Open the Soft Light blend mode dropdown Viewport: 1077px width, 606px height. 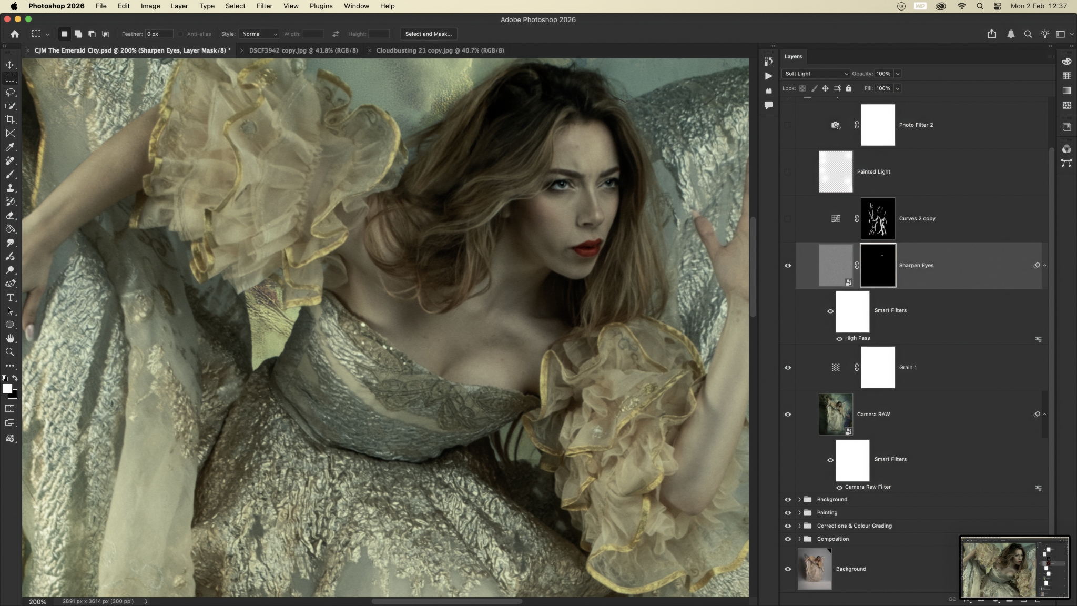pos(815,74)
